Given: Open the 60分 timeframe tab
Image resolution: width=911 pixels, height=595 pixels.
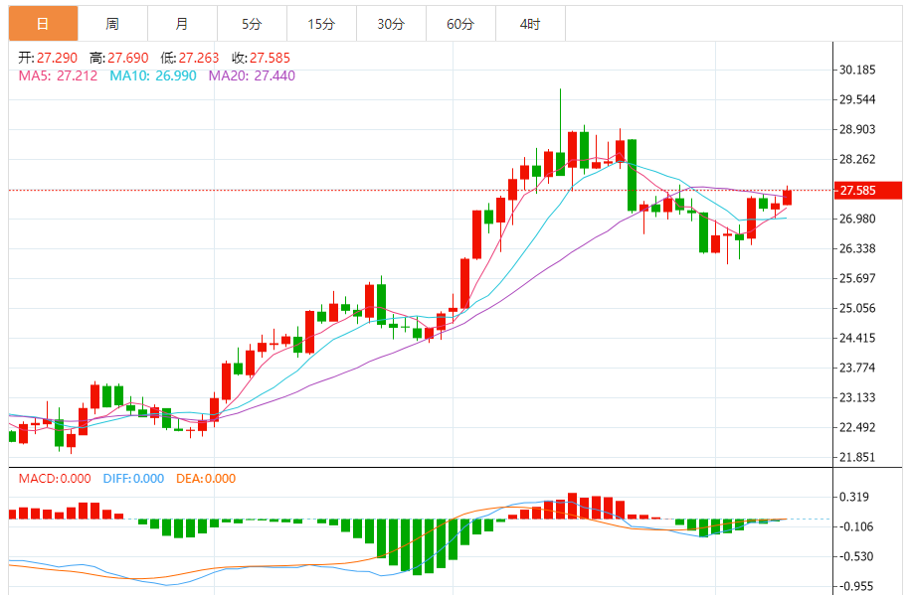Looking at the screenshot, I should pyautogui.click(x=460, y=24).
